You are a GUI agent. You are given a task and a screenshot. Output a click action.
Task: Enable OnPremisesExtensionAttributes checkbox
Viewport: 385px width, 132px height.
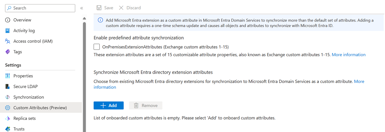click(97, 47)
